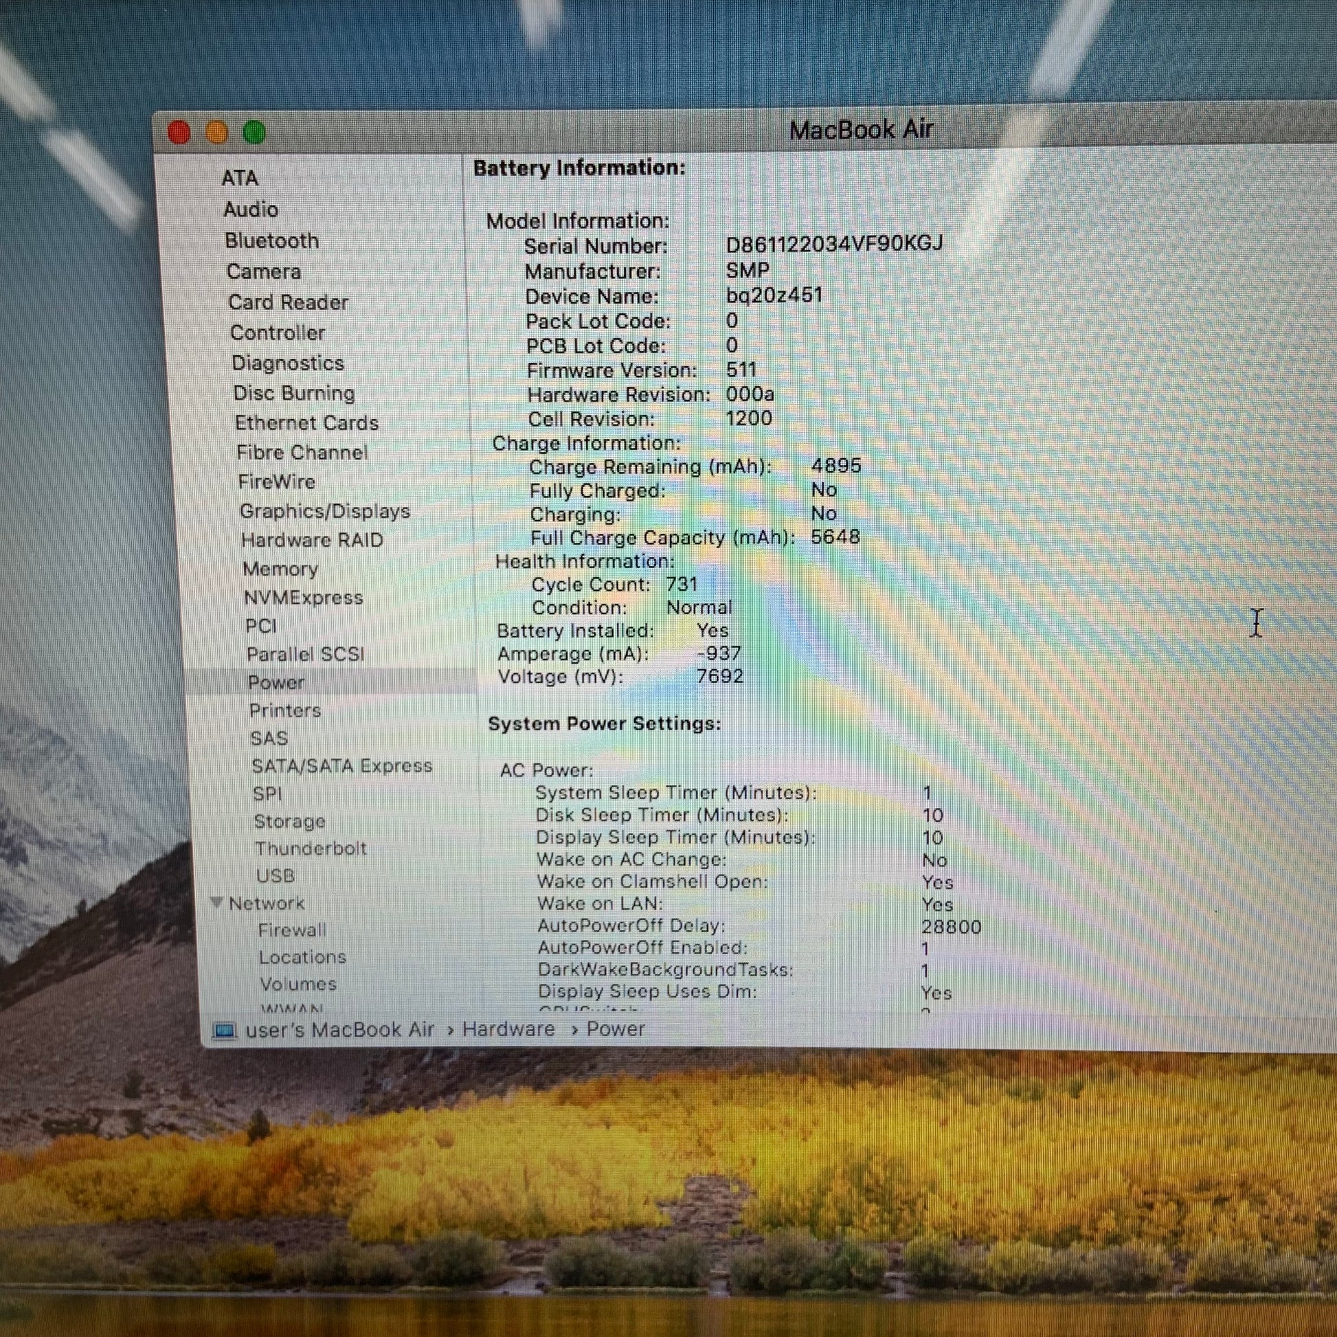Screen dimensions: 1337x1337
Task: Collapse the Network disclosure triangle
Action: (x=216, y=902)
